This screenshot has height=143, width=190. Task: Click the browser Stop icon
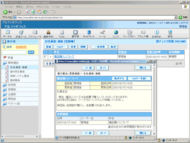click(x=27, y=12)
